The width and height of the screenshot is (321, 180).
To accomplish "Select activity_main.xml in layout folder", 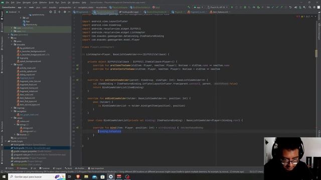I will pyautogui.click(x=26, y=68).
